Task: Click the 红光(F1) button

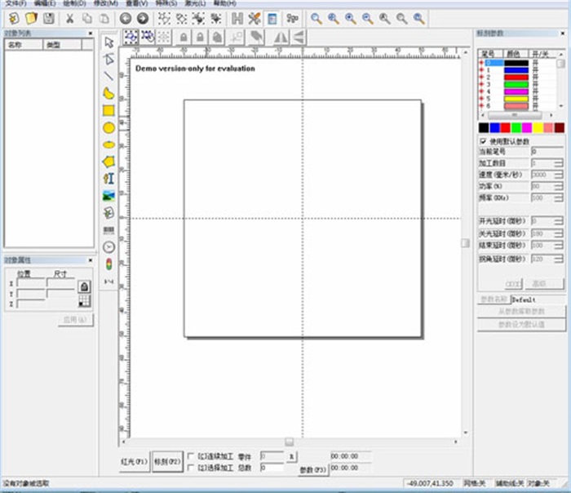Action: pos(135,461)
